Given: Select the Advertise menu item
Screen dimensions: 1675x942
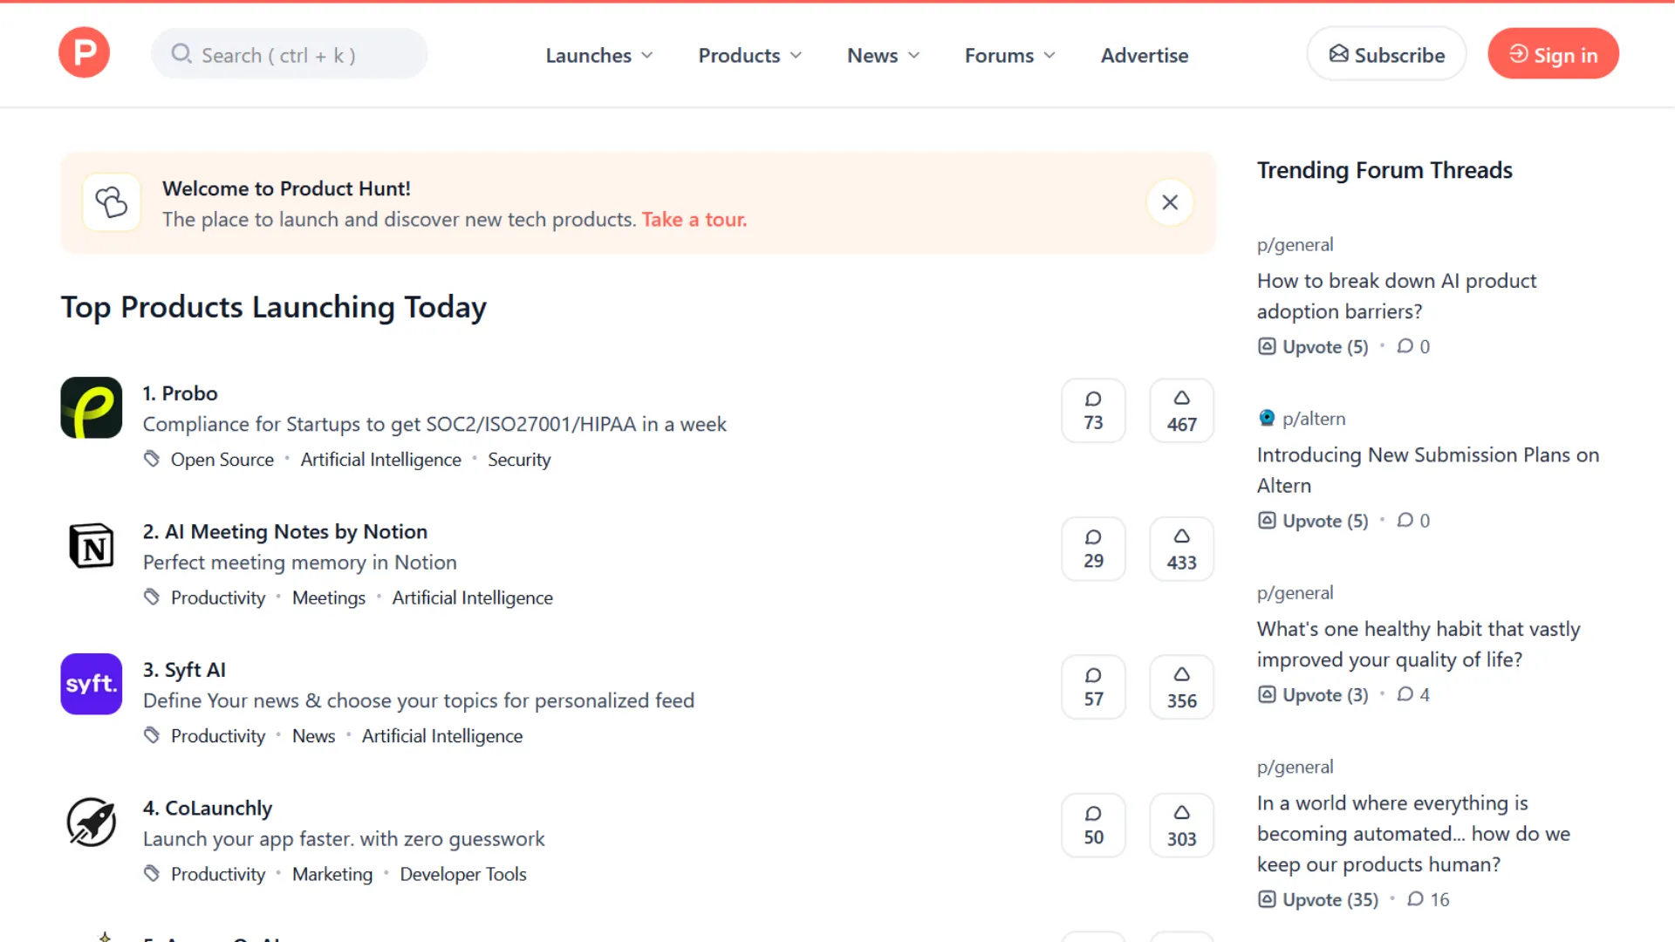Looking at the screenshot, I should tap(1145, 55).
